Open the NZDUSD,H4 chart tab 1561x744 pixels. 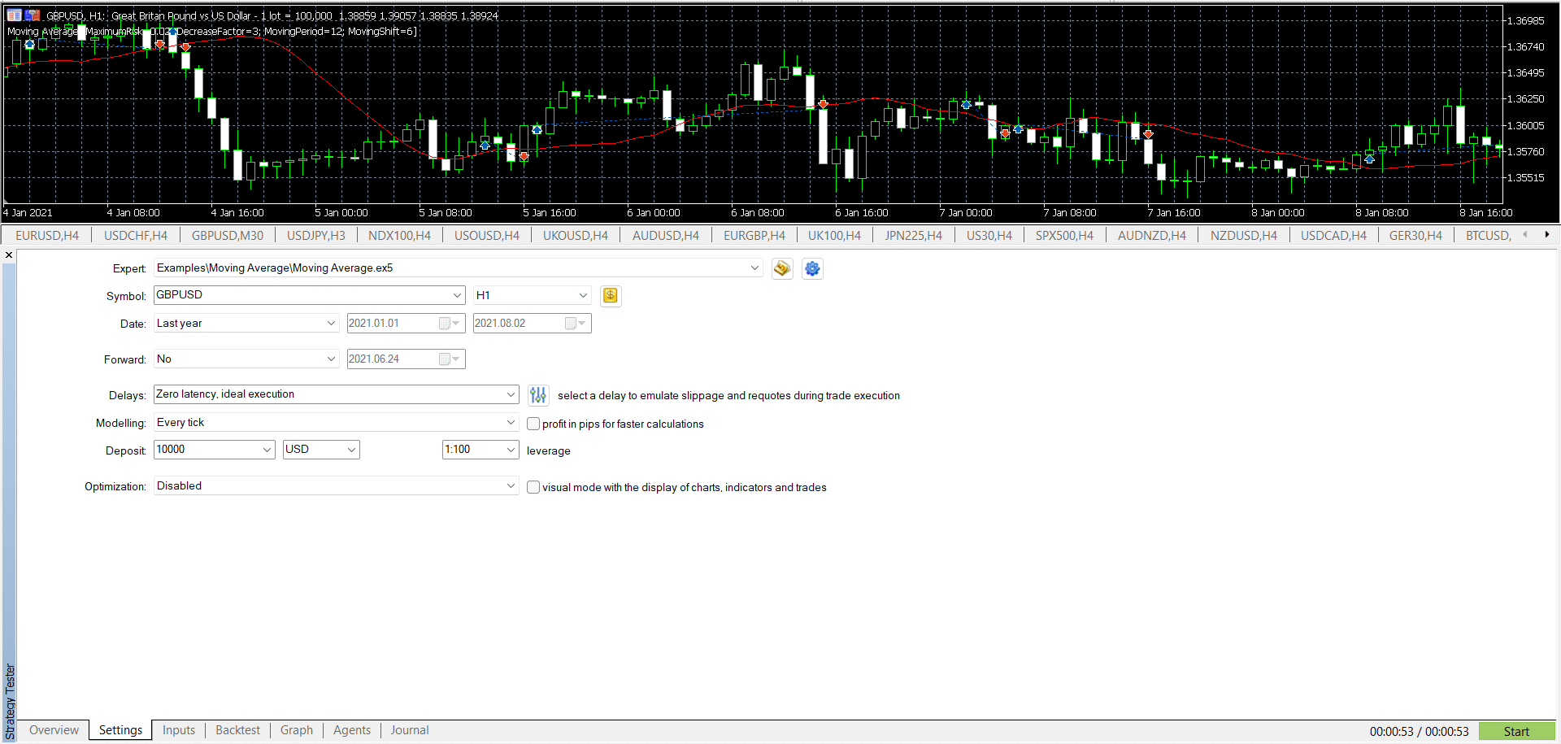pos(1244,236)
